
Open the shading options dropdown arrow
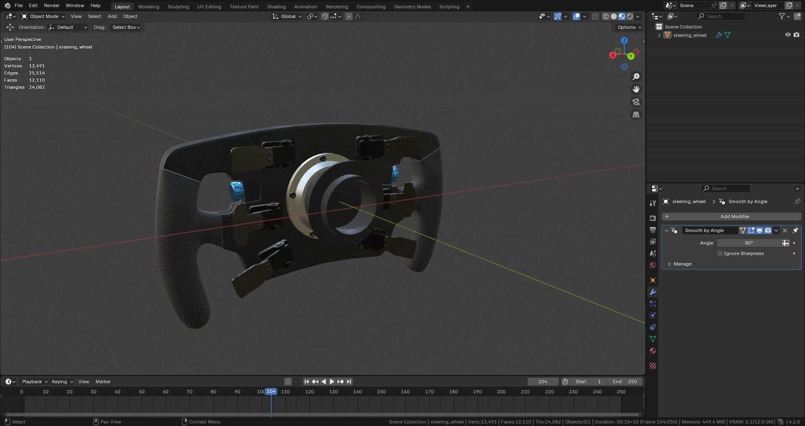[638, 16]
